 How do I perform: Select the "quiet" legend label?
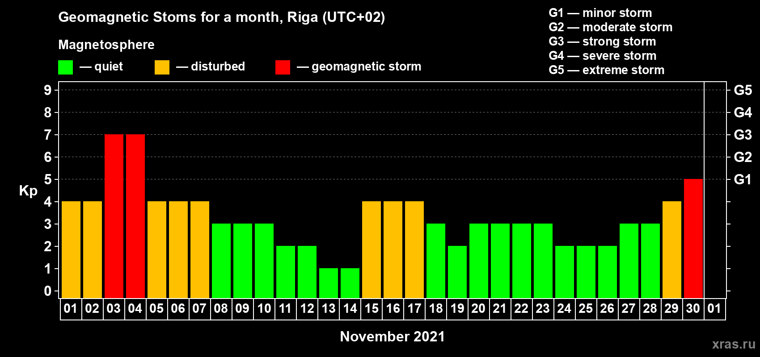(109, 66)
